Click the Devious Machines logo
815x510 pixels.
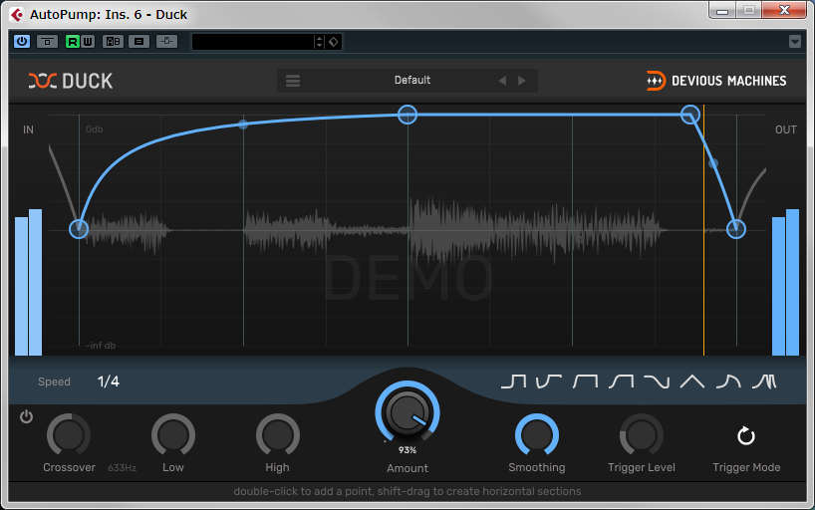716,81
